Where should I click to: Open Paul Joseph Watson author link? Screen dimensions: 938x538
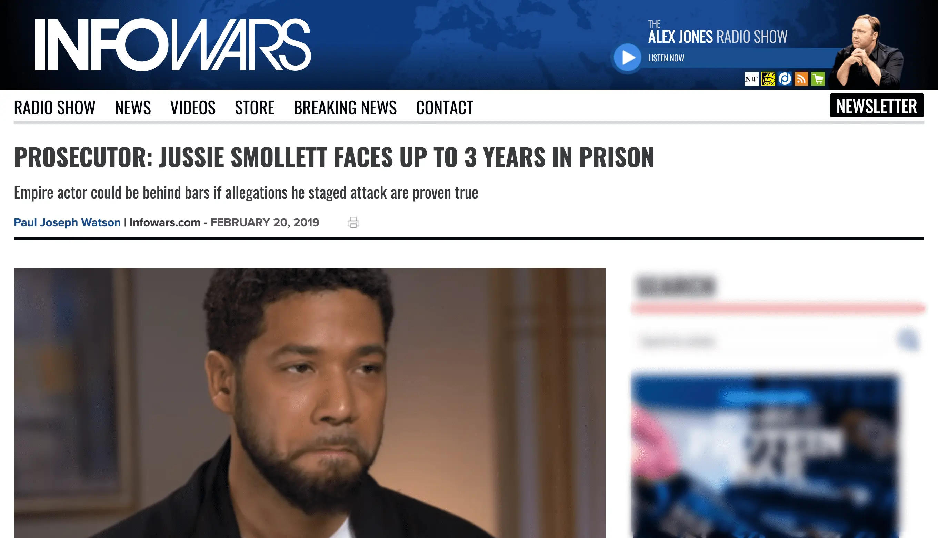pos(67,222)
